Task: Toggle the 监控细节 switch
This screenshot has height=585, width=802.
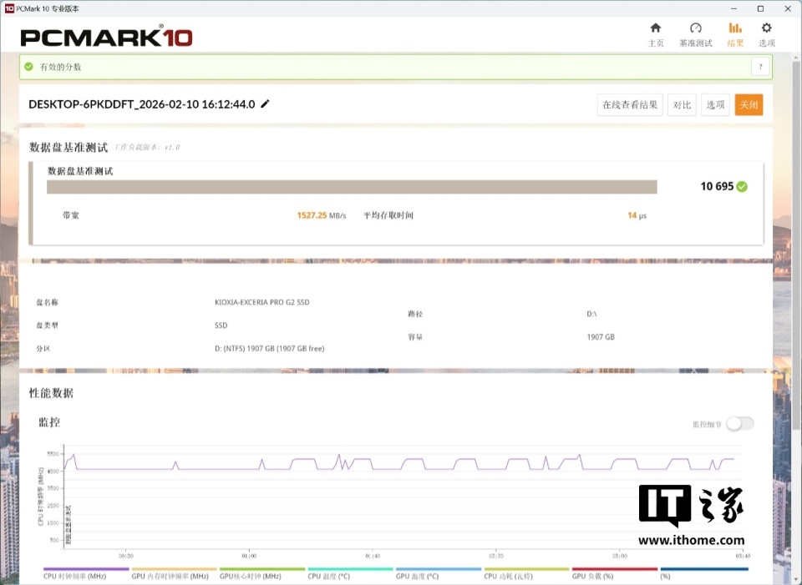Action: tap(740, 424)
